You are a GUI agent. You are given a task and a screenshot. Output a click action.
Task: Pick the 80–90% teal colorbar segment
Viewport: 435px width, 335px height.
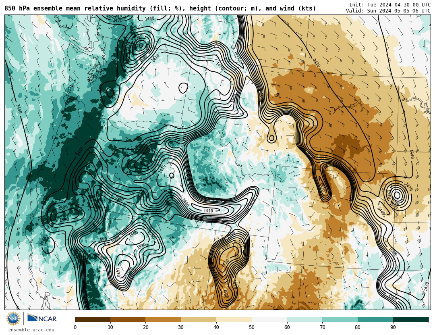(376, 319)
